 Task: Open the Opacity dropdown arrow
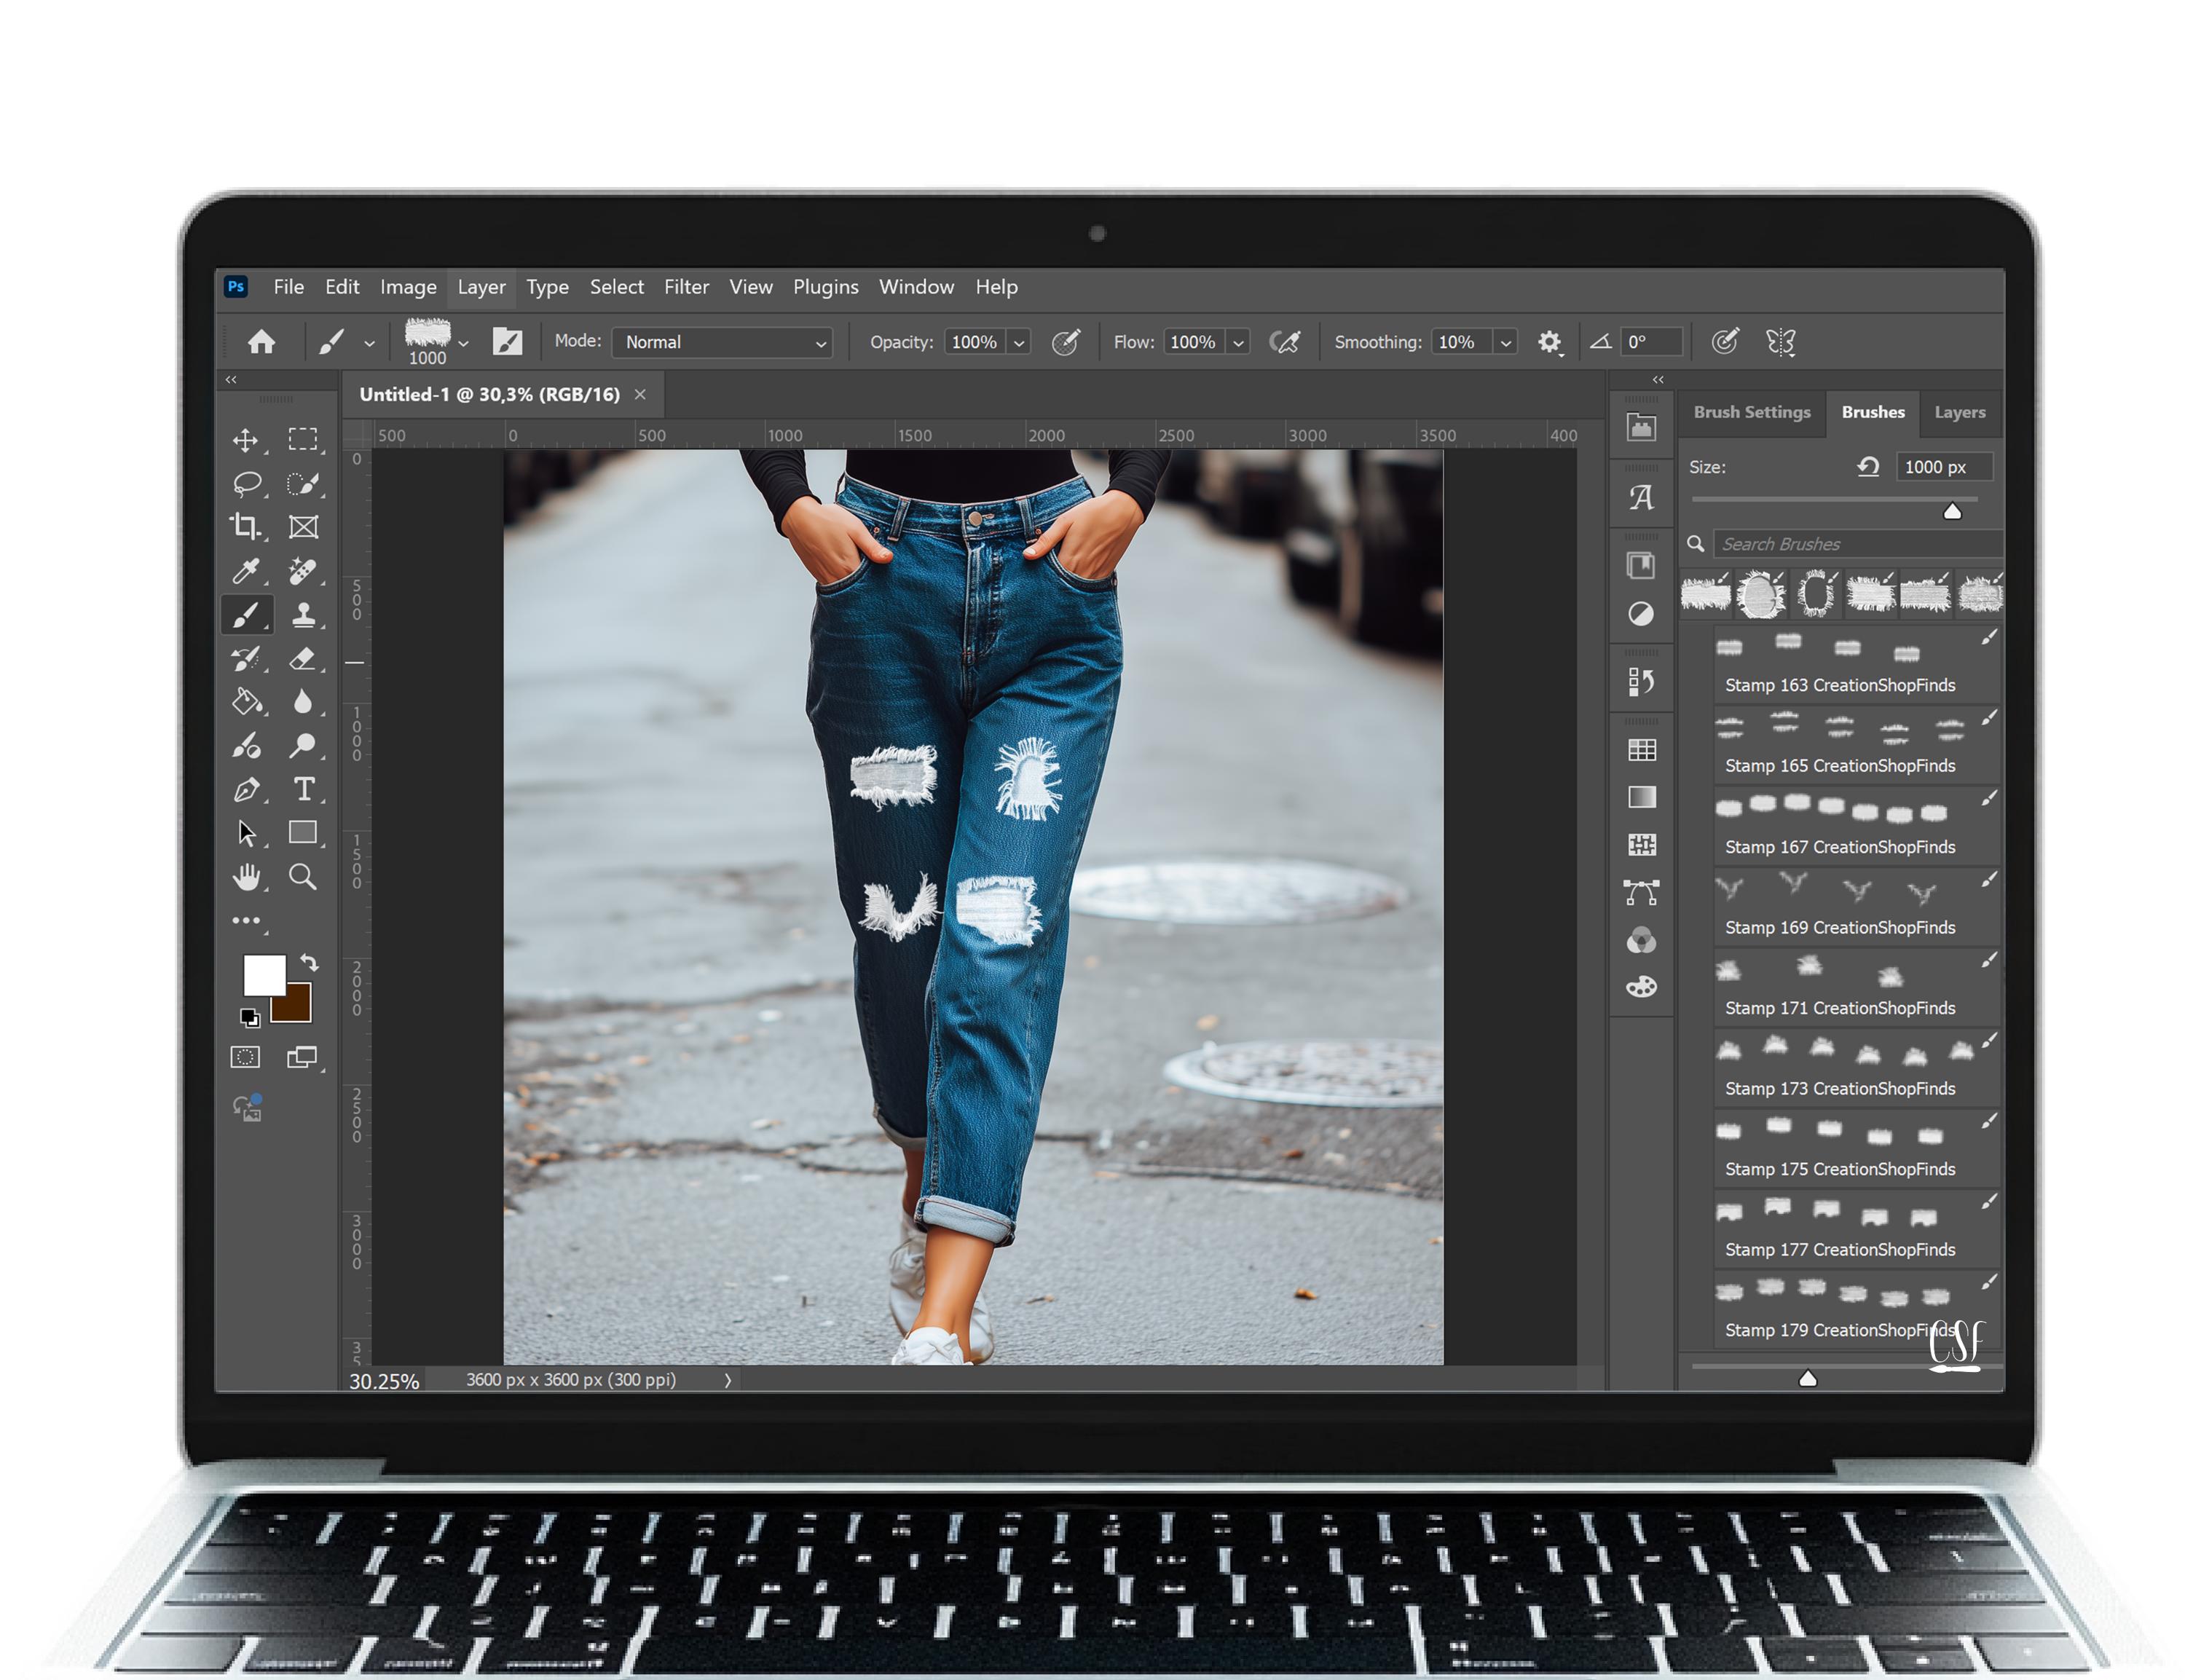tap(1019, 343)
